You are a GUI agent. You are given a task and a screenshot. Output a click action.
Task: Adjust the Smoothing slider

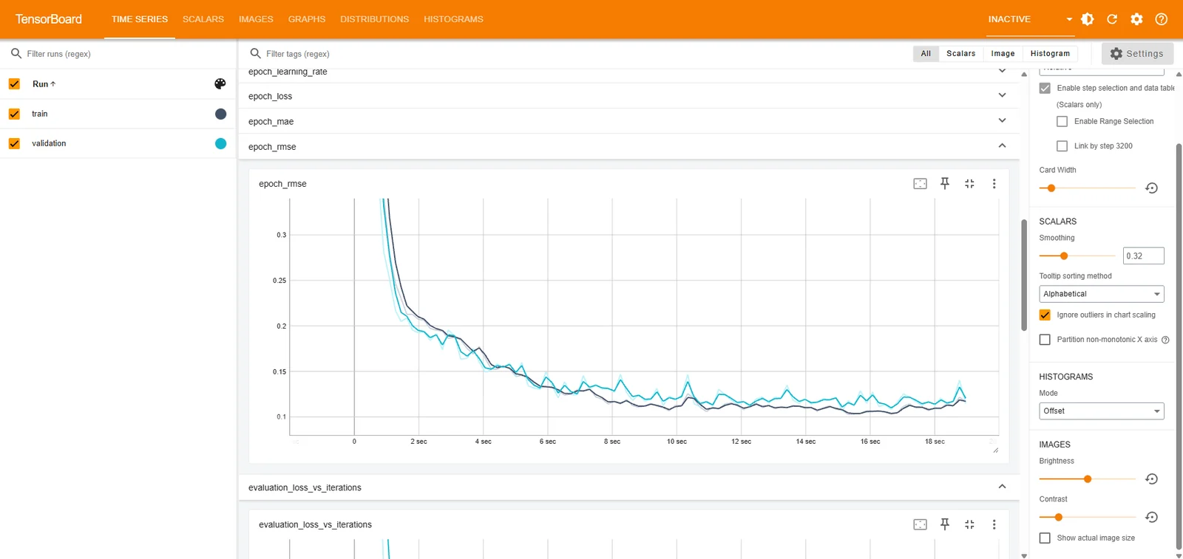[x=1064, y=256]
